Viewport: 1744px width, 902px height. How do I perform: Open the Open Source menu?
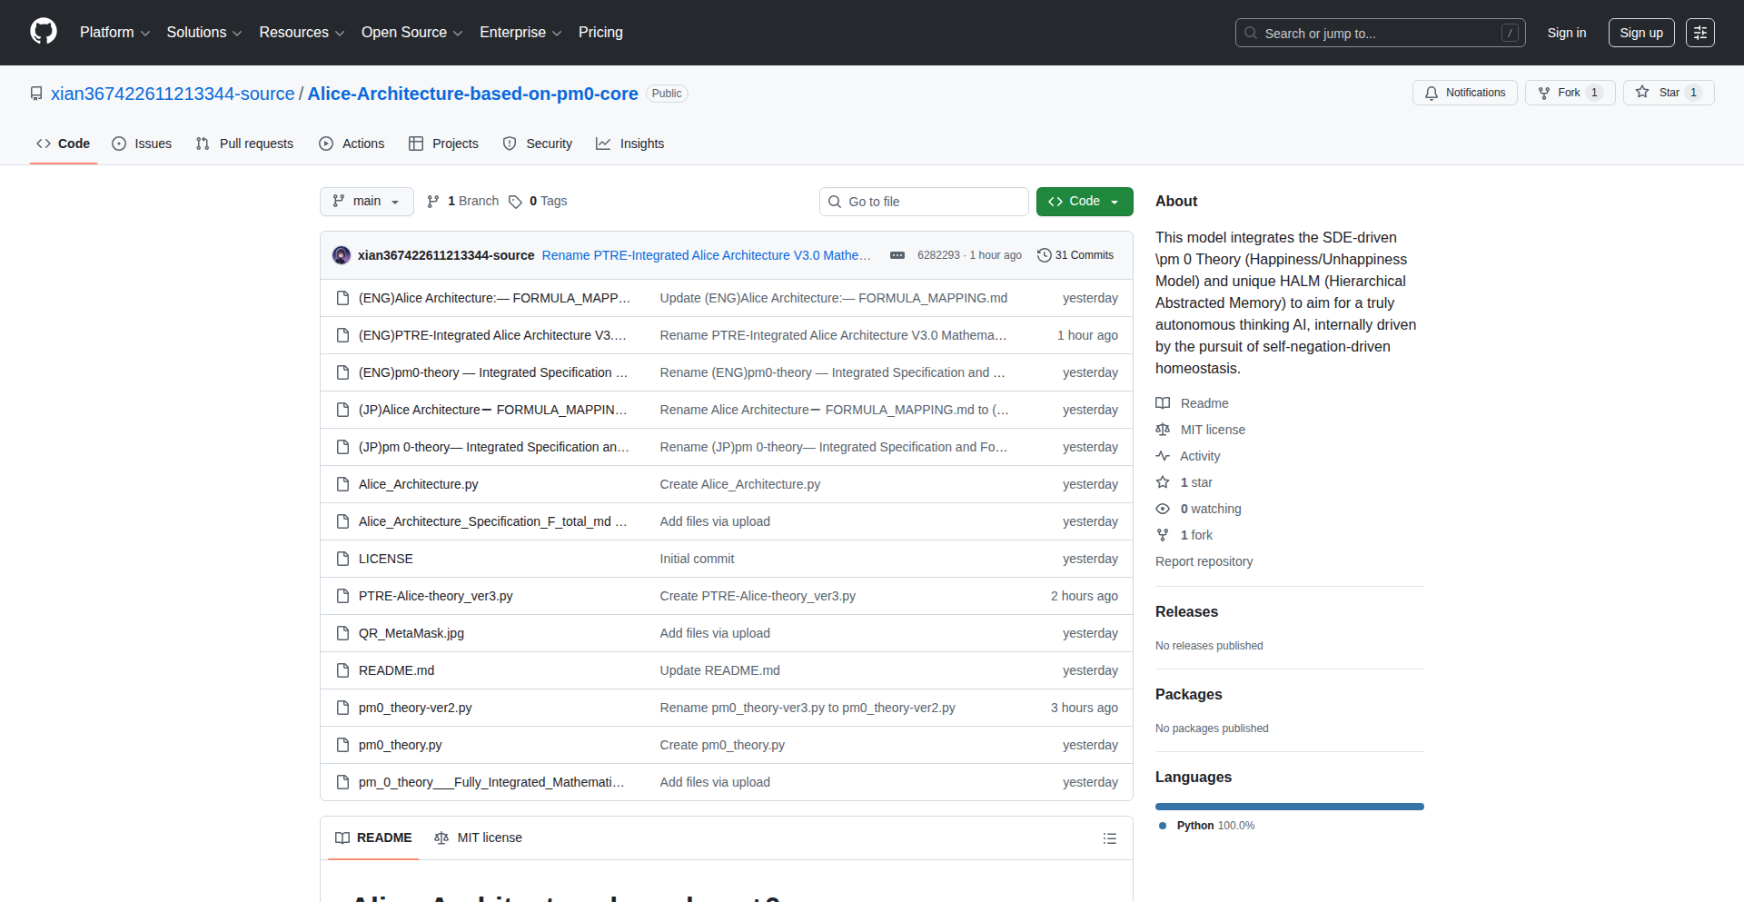[x=411, y=32]
